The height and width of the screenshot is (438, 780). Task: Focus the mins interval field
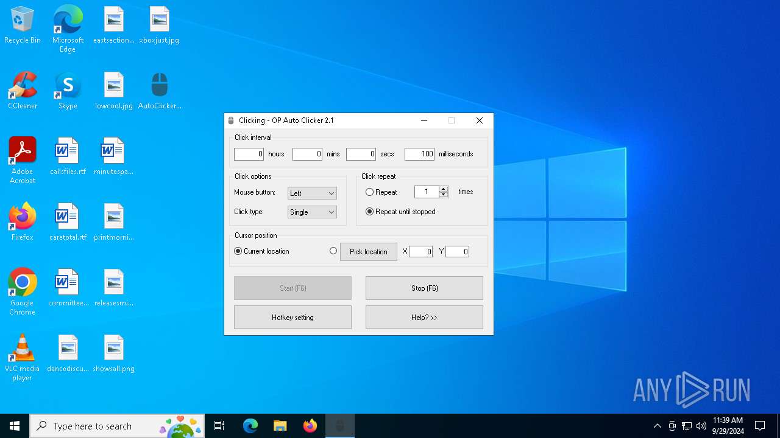[x=307, y=155]
